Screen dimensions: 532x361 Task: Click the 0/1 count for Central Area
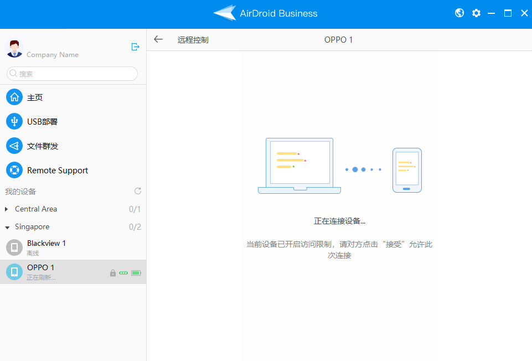(x=135, y=209)
